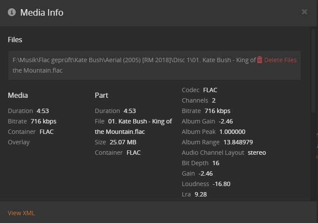Image resolution: width=318 pixels, height=223 pixels.
Task: Open the View XML link
Action: [21, 213]
